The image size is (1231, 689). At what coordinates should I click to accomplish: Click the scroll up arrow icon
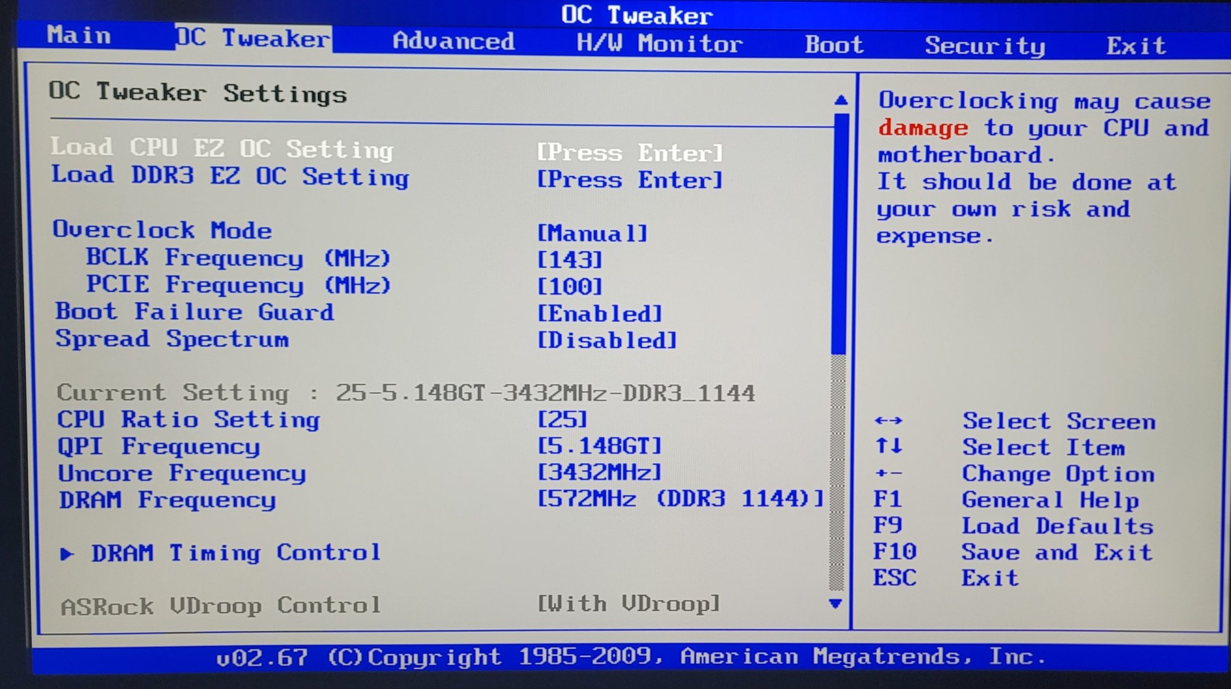[841, 100]
